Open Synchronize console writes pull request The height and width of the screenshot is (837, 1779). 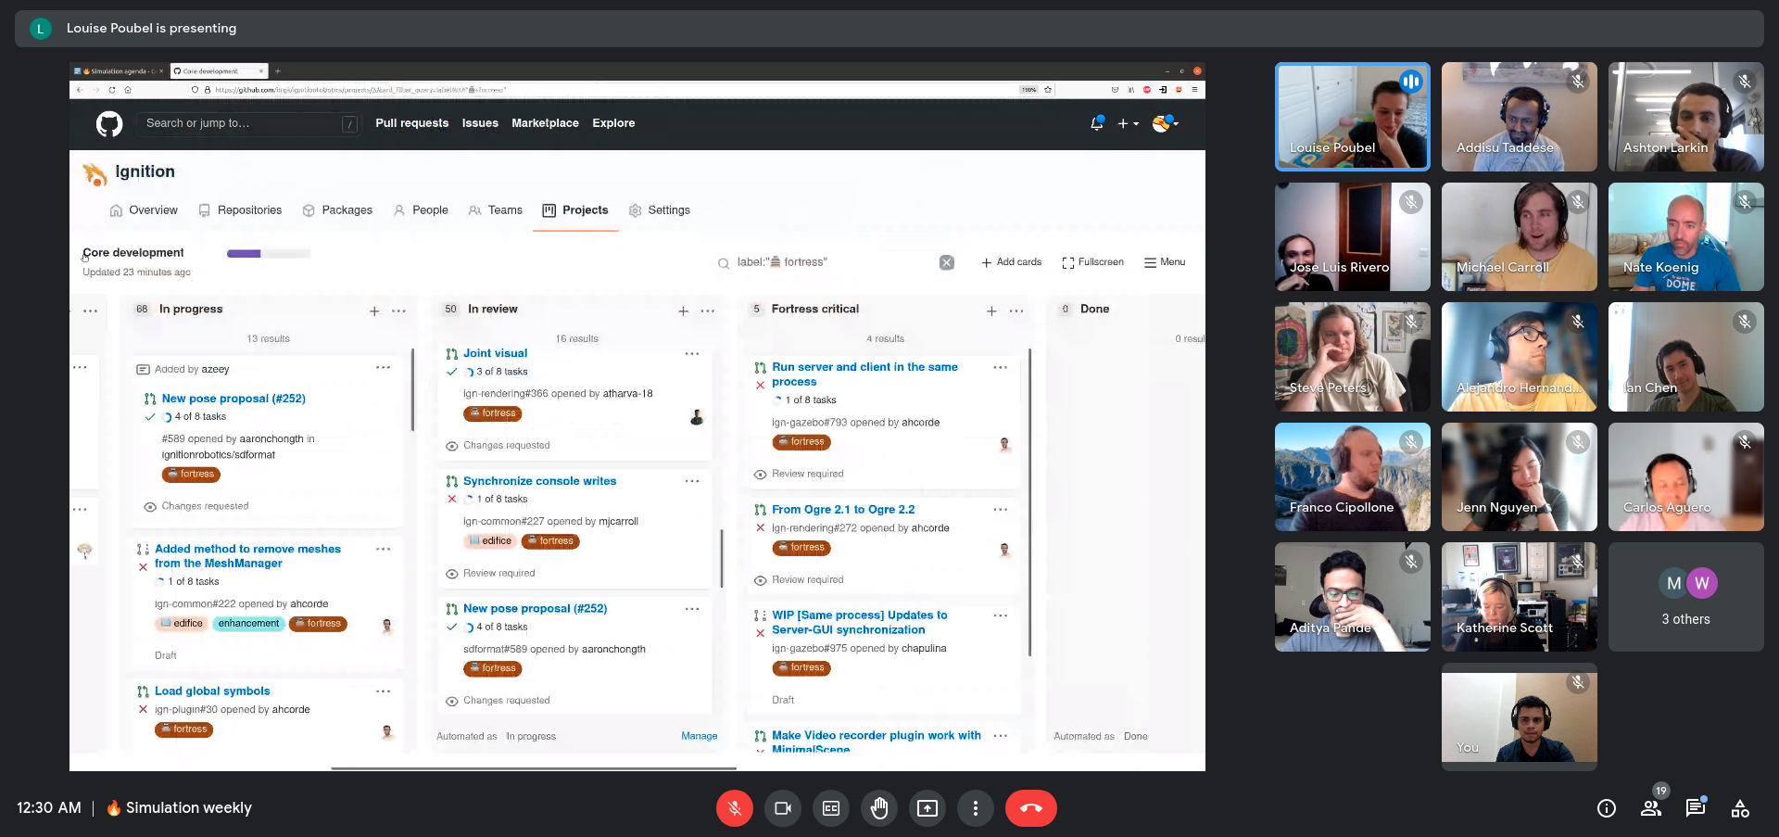click(x=539, y=481)
